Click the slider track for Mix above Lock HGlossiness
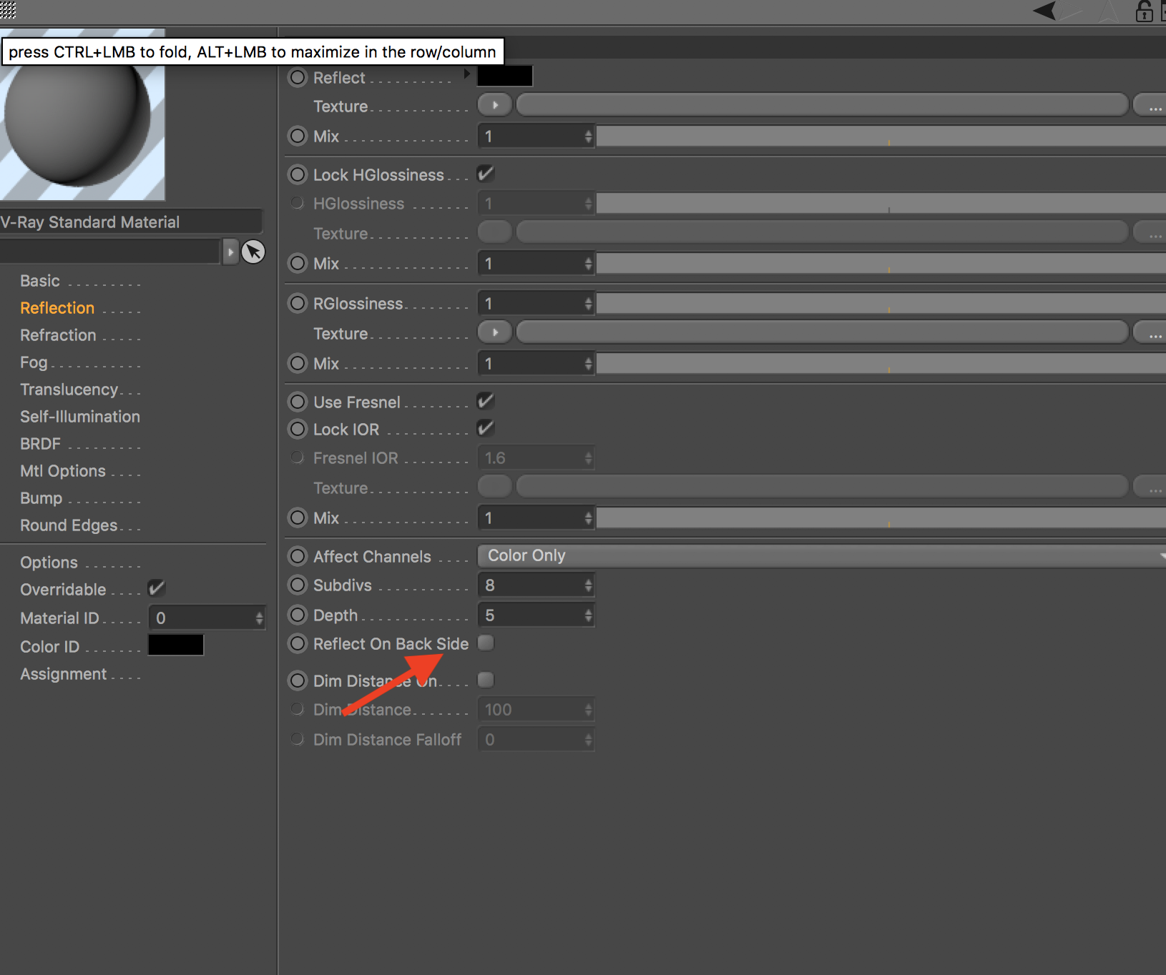1166x975 pixels. click(881, 137)
